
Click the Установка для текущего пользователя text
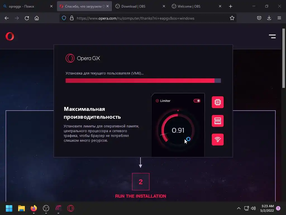(x=104, y=73)
